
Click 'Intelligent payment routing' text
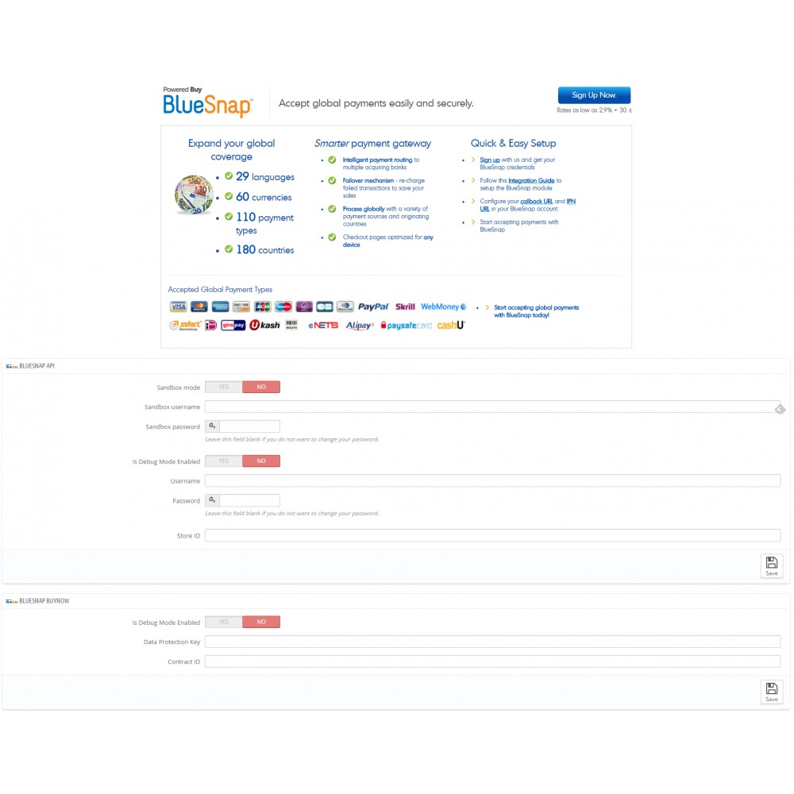377,160
